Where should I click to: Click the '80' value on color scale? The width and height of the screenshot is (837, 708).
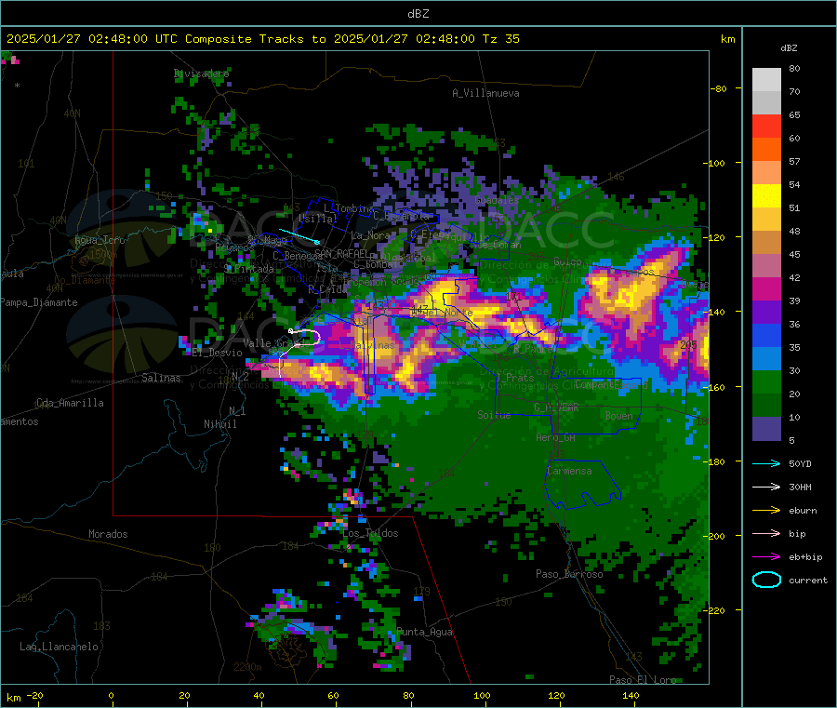[794, 68]
